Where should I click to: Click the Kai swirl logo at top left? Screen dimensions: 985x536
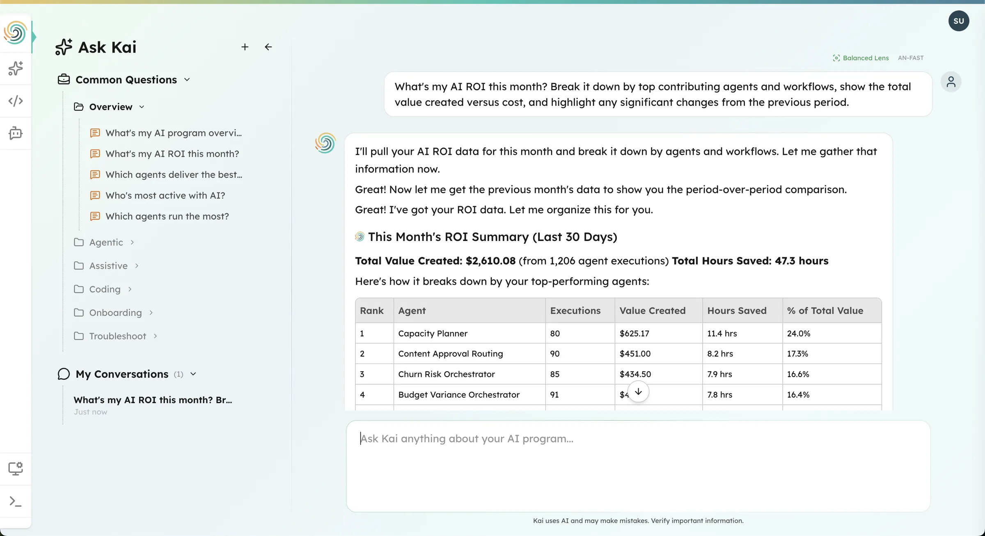point(16,33)
